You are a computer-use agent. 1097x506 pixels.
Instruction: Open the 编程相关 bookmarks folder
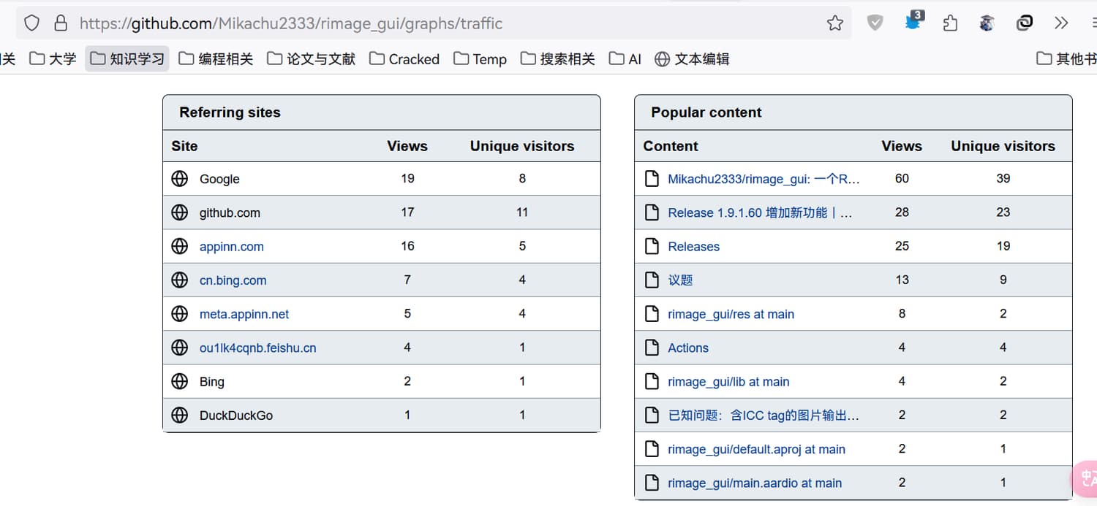[x=216, y=58]
